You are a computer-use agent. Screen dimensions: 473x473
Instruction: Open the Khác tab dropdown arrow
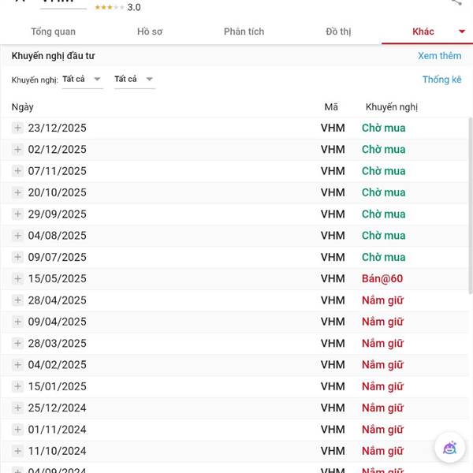point(462,32)
